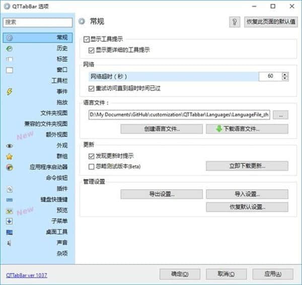Open the Sound (声音) speaker icon

[x=9, y=243]
